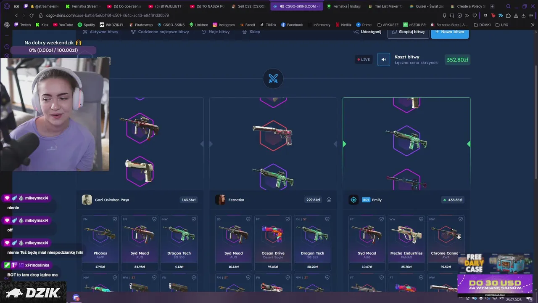Click the donation goal progress bar
The width and height of the screenshot is (538, 303).
click(53, 50)
